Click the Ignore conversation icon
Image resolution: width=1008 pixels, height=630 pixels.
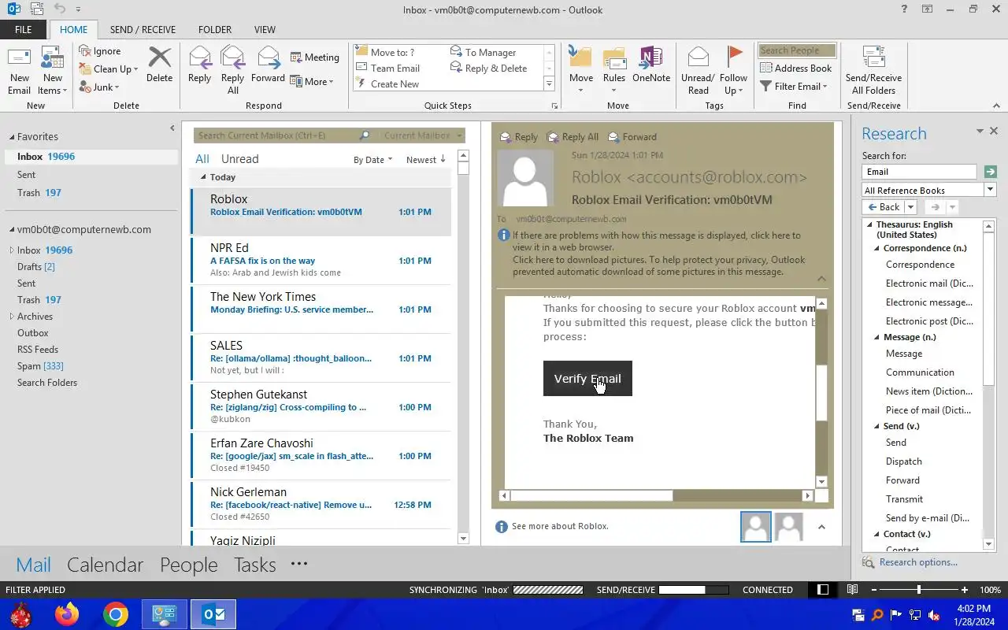click(x=85, y=51)
